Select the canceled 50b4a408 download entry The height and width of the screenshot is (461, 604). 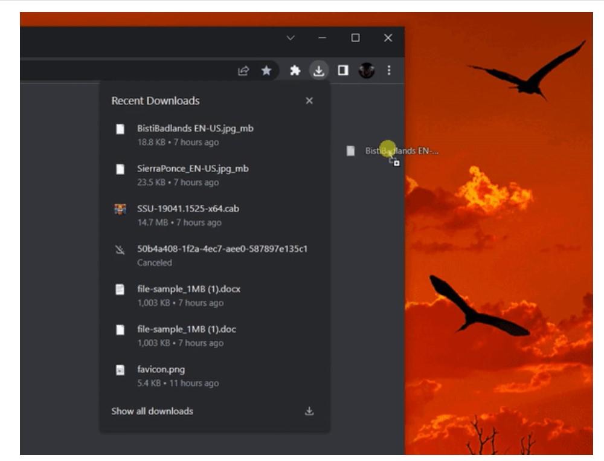point(222,249)
